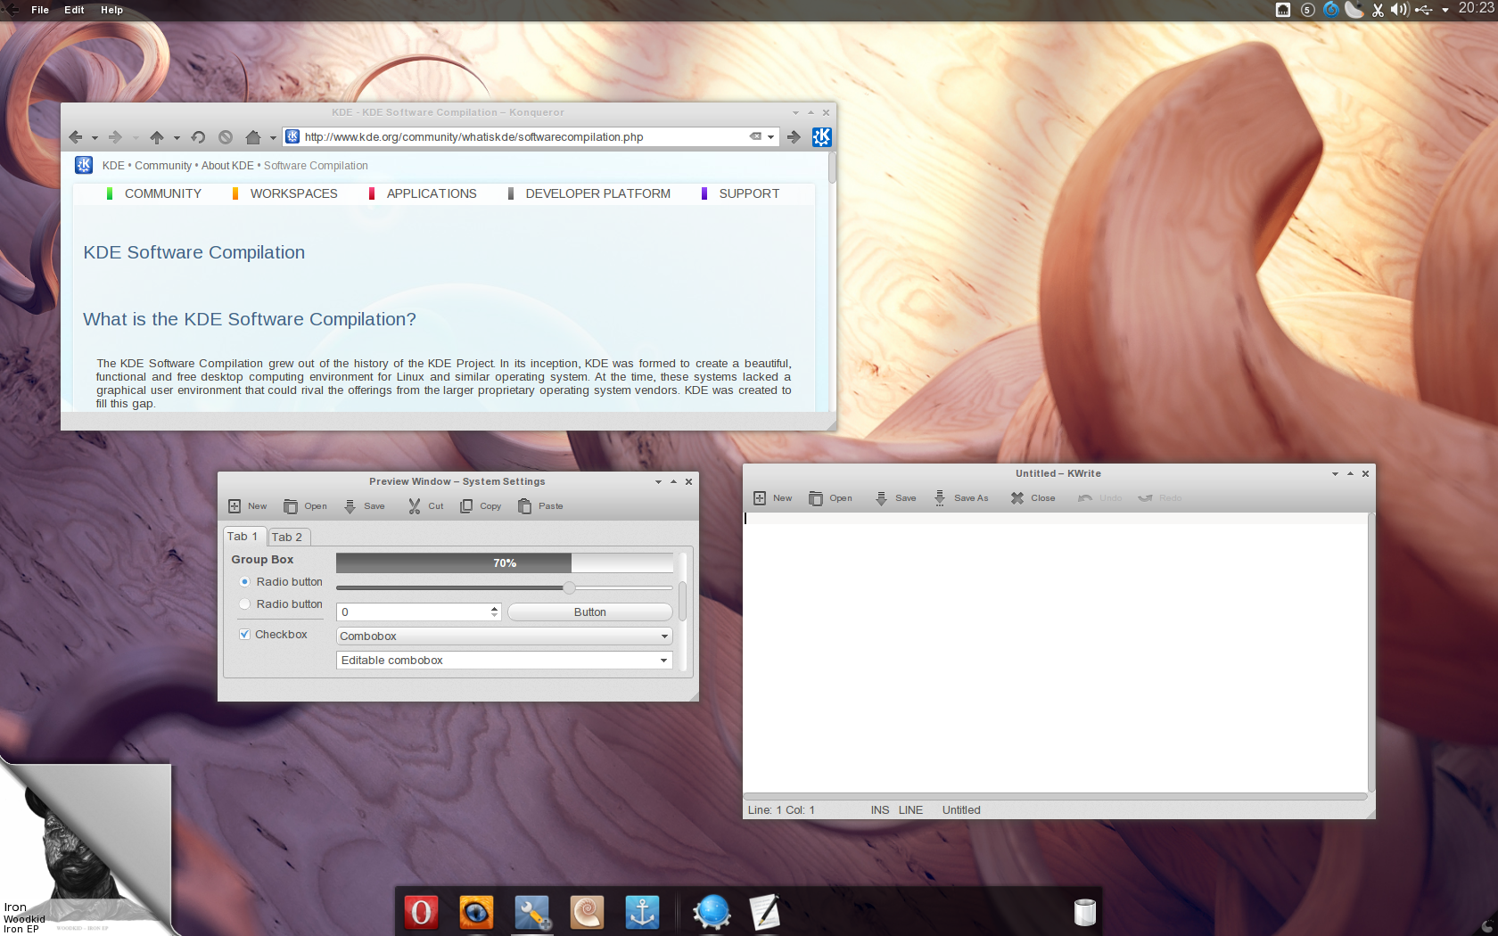Click the spinbox field showing 0
This screenshot has width=1498, height=936.
coord(411,612)
